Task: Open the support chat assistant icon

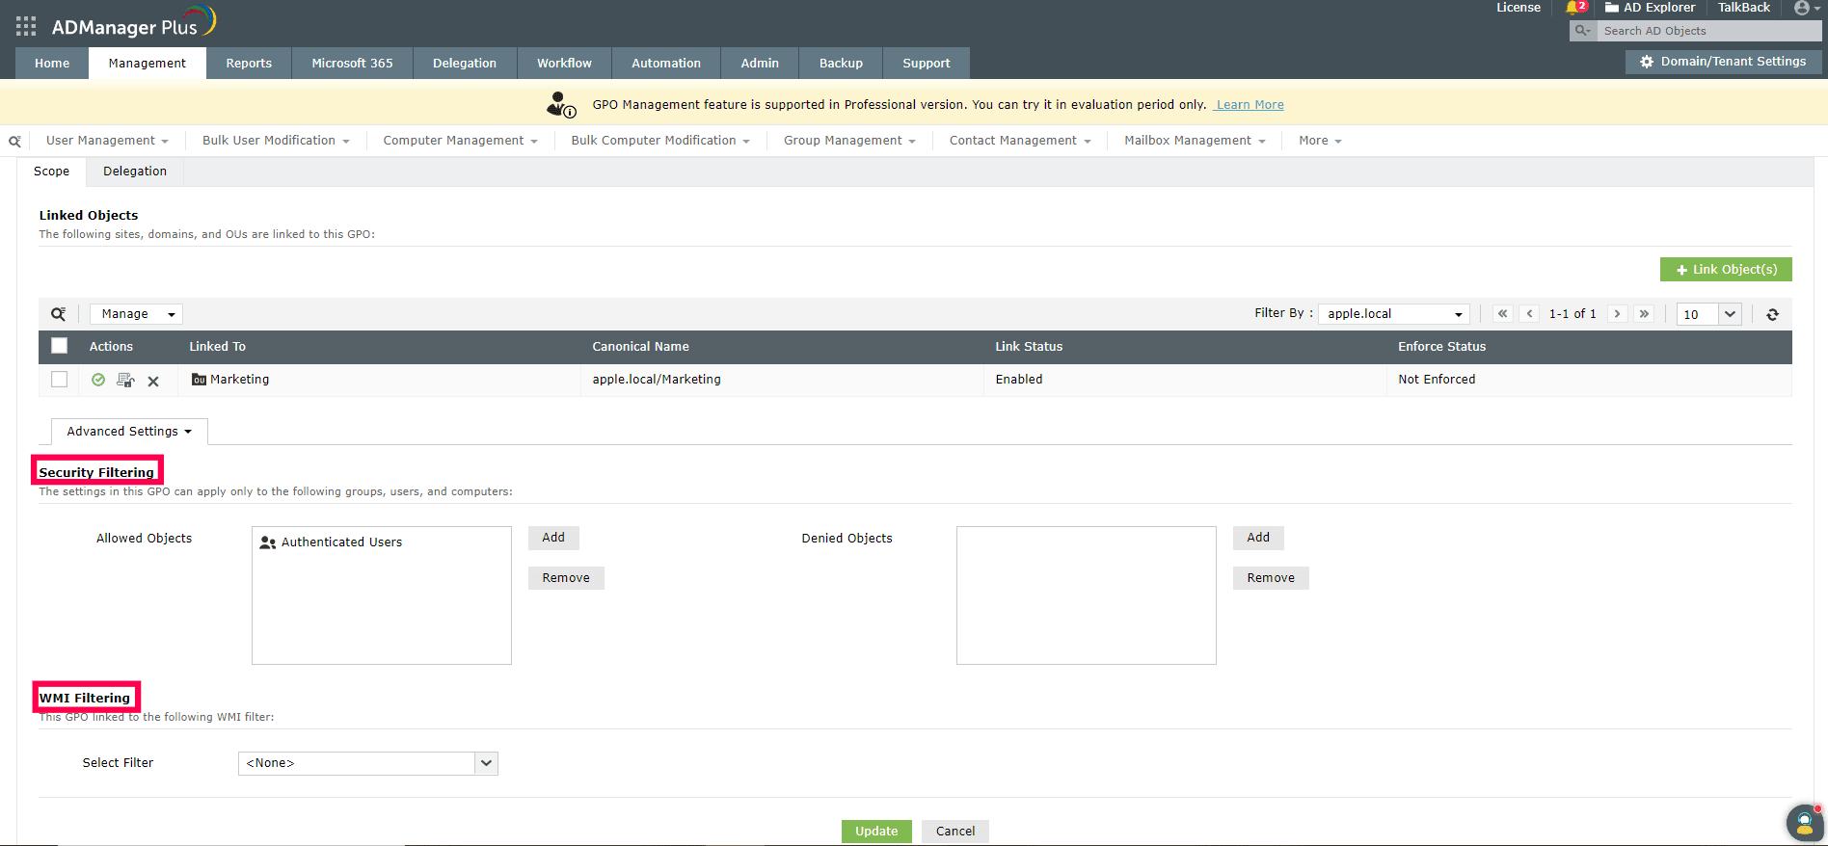Action: pyautogui.click(x=1804, y=823)
